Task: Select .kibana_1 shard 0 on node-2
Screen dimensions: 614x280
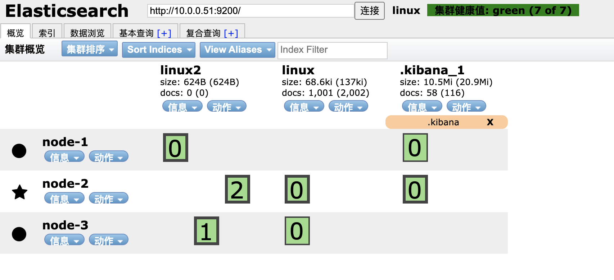Action: (415, 189)
